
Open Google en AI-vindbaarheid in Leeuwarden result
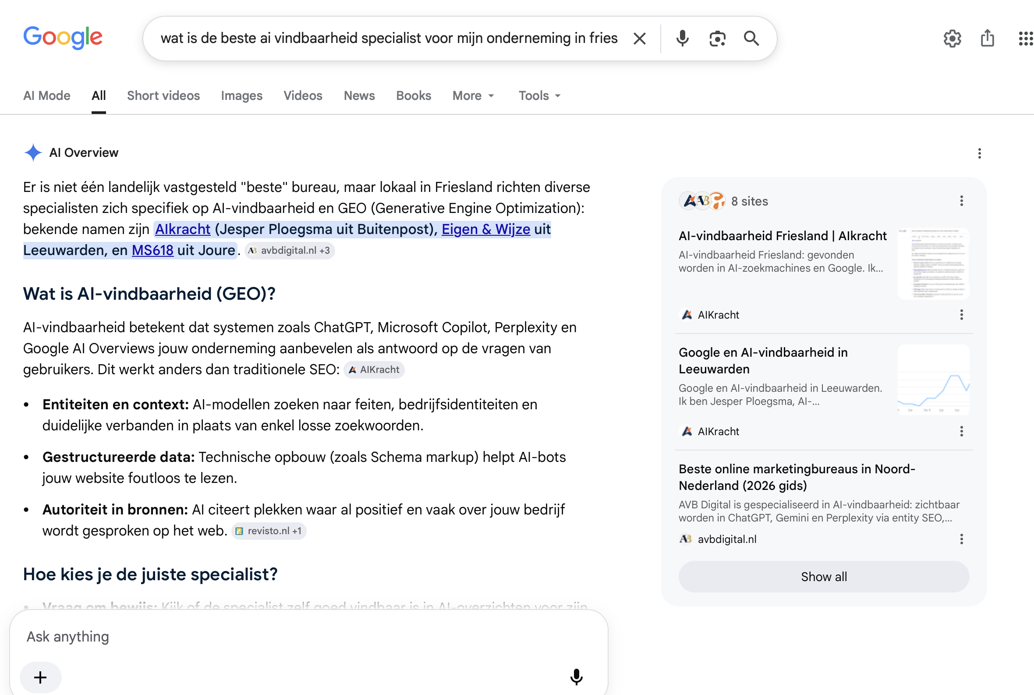pos(763,361)
